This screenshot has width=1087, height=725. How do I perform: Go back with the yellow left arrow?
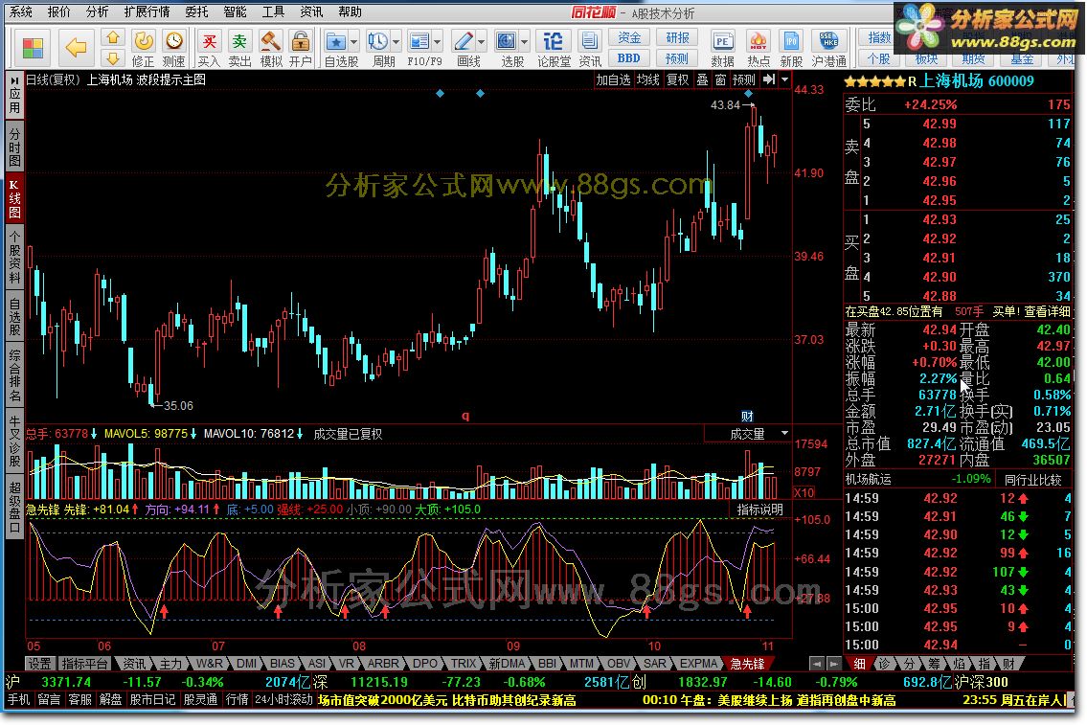(76, 47)
